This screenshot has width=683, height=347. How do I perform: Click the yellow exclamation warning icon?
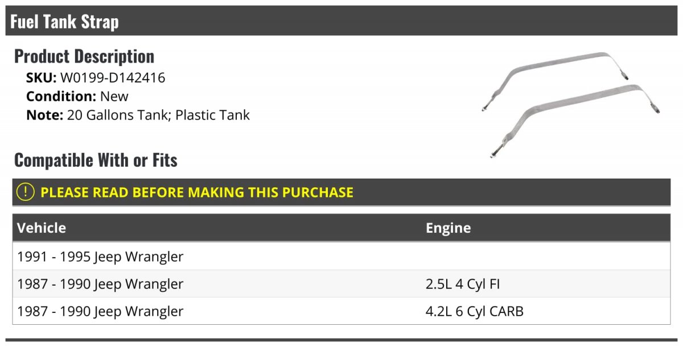tap(26, 192)
